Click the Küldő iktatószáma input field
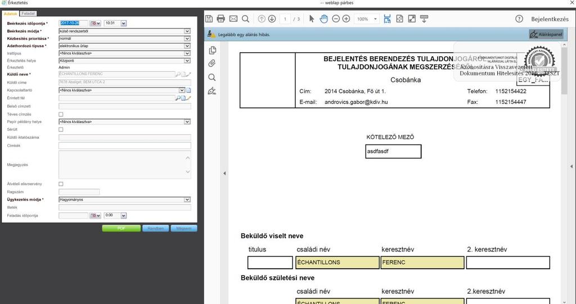576x304 pixels. pyautogui.click(x=125, y=138)
